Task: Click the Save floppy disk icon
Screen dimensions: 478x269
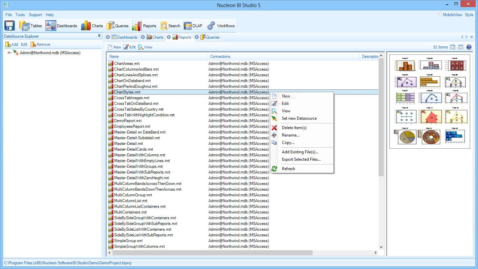Action: 9,26
